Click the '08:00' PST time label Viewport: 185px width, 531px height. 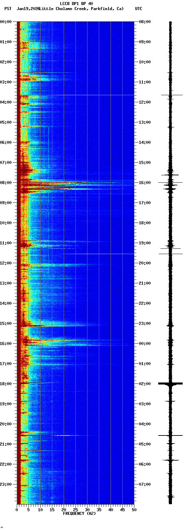pos(6,183)
